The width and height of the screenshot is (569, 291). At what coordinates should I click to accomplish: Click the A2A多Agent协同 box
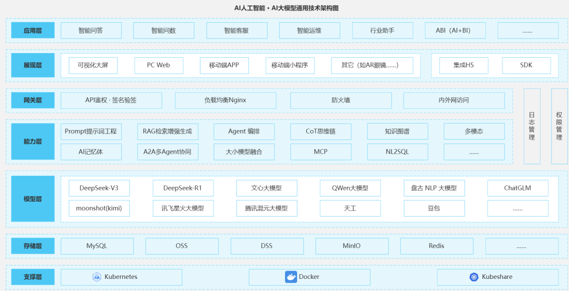[168, 152]
